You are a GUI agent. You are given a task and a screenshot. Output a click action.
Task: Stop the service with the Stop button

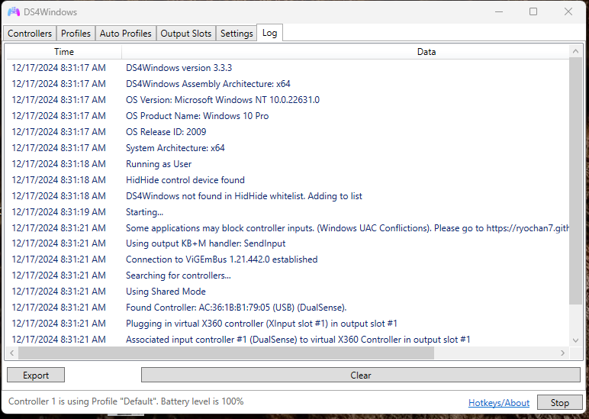point(560,402)
